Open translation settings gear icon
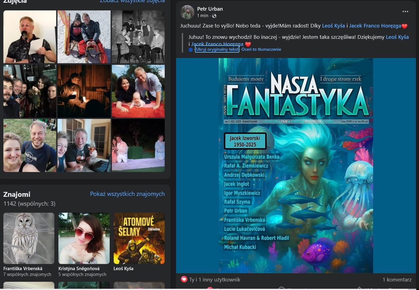 coord(191,50)
